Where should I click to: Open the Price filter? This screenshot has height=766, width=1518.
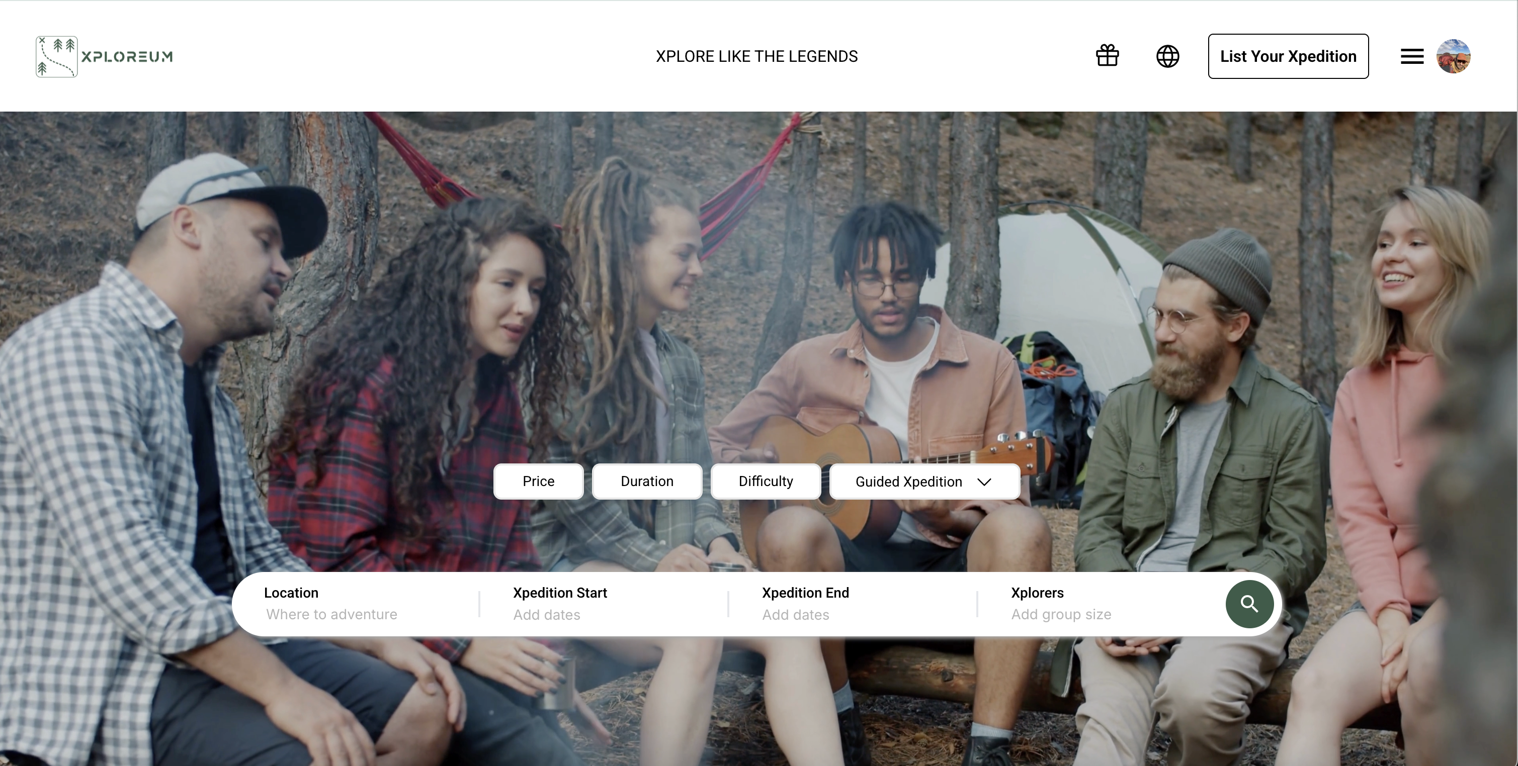tap(538, 482)
